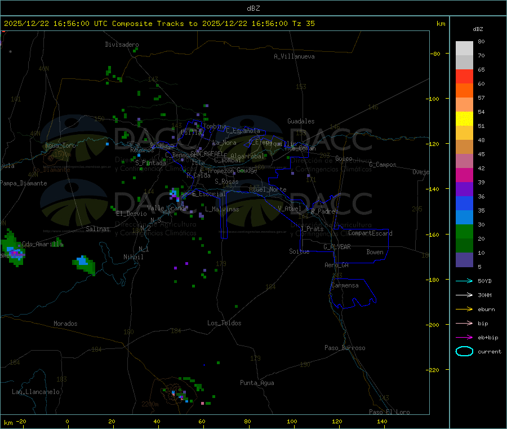Click the CompantEscard place label
Viewport: 507px width, 429px height.
371,233
